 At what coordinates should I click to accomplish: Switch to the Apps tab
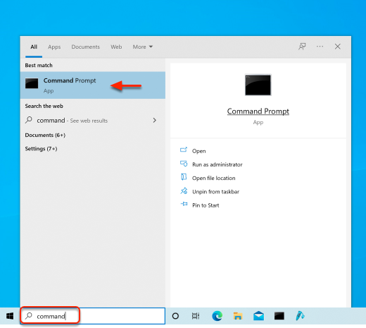(x=54, y=47)
